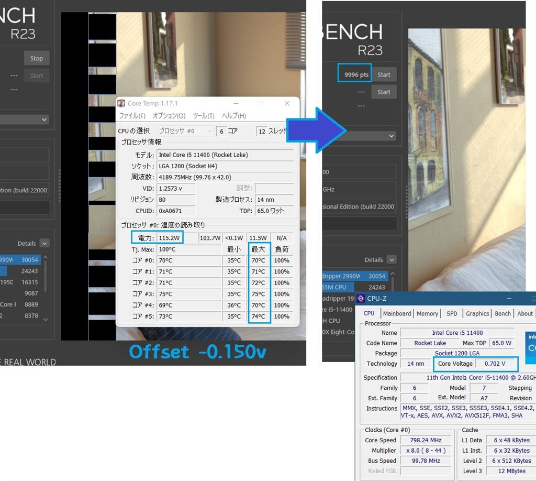This screenshot has height=481, width=536.
Task: Click the TDP value '65.0 ワット' in Core Temp
Action: 274,211
